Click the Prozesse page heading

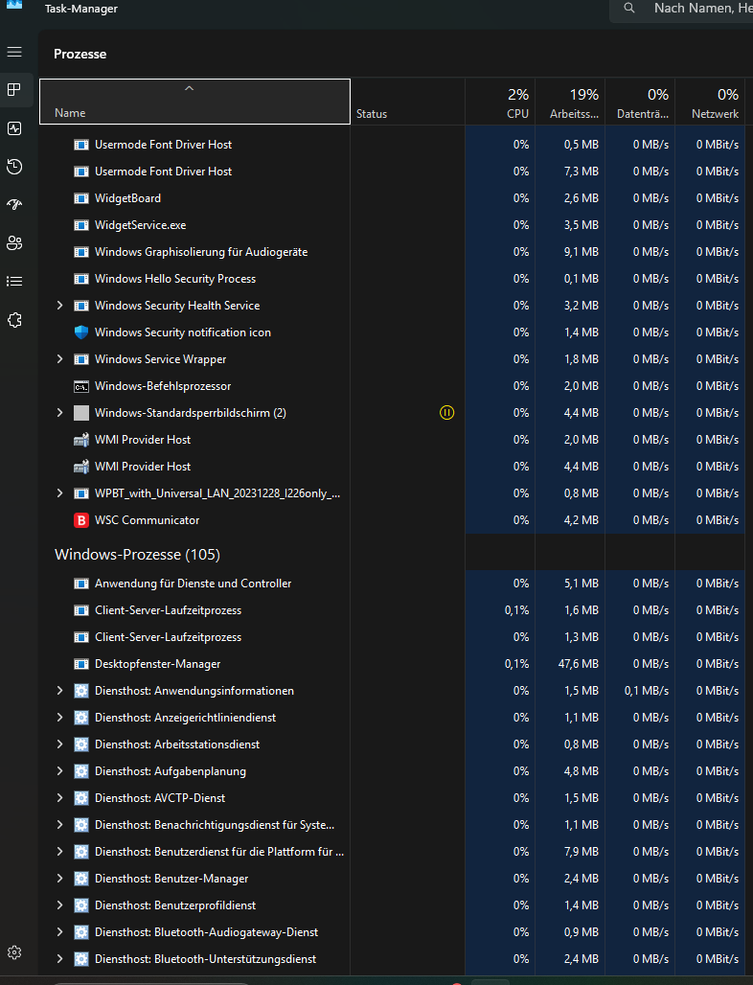click(x=80, y=54)
